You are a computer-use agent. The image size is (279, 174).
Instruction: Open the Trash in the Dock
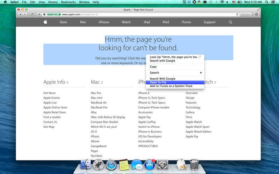pyautogui.click(x=194, y=165)
